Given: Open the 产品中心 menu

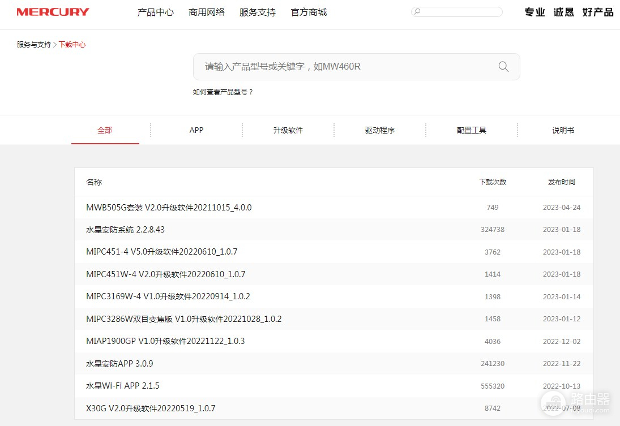Looking at the screenshot, I should click(x=155, y=12).
